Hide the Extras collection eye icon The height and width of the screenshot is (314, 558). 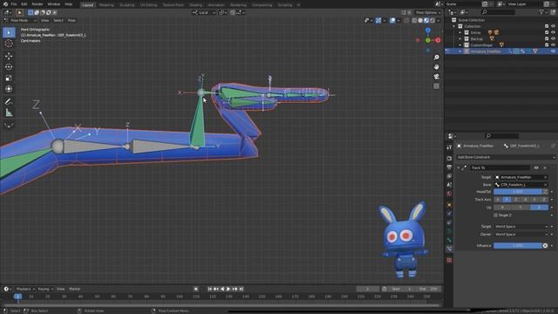[553, 32]
